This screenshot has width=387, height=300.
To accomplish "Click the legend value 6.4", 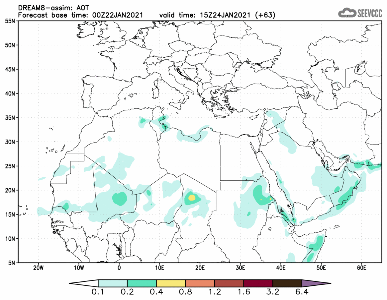I will (302, 292).
